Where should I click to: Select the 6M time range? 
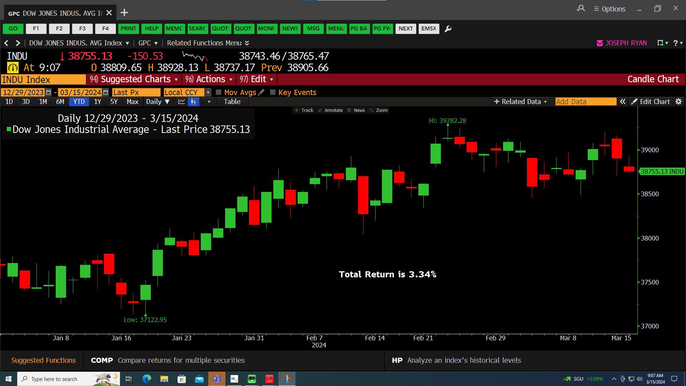[60, 102]
